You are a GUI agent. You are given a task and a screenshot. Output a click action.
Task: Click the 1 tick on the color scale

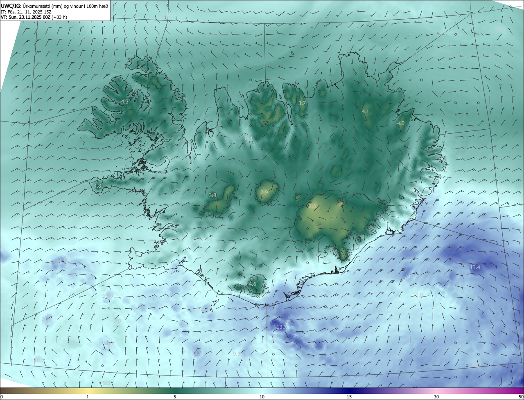[x=88, y=397]
